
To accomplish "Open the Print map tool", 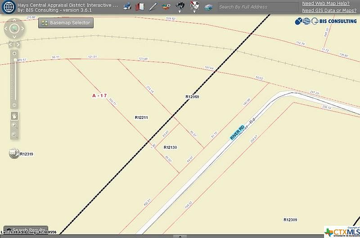I will [127, 6].
